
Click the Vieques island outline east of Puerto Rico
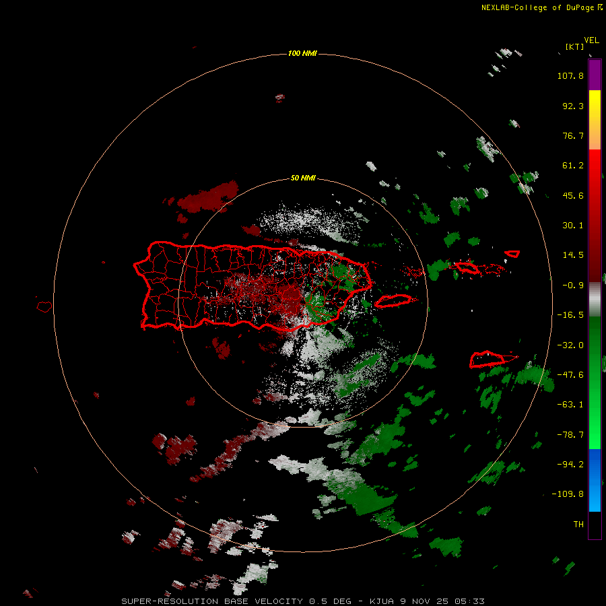coord(393,301)
